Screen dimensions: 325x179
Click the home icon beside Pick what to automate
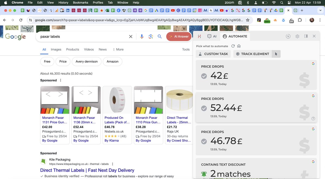point(239,46)
